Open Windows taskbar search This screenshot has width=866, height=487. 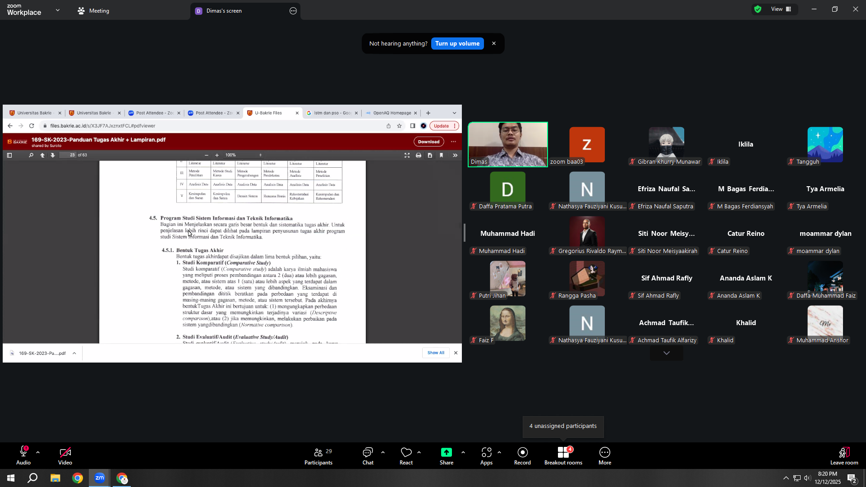point(32,478)
